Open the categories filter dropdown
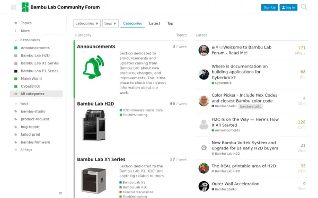Screen dimensions: 318x198 [87, 23]
